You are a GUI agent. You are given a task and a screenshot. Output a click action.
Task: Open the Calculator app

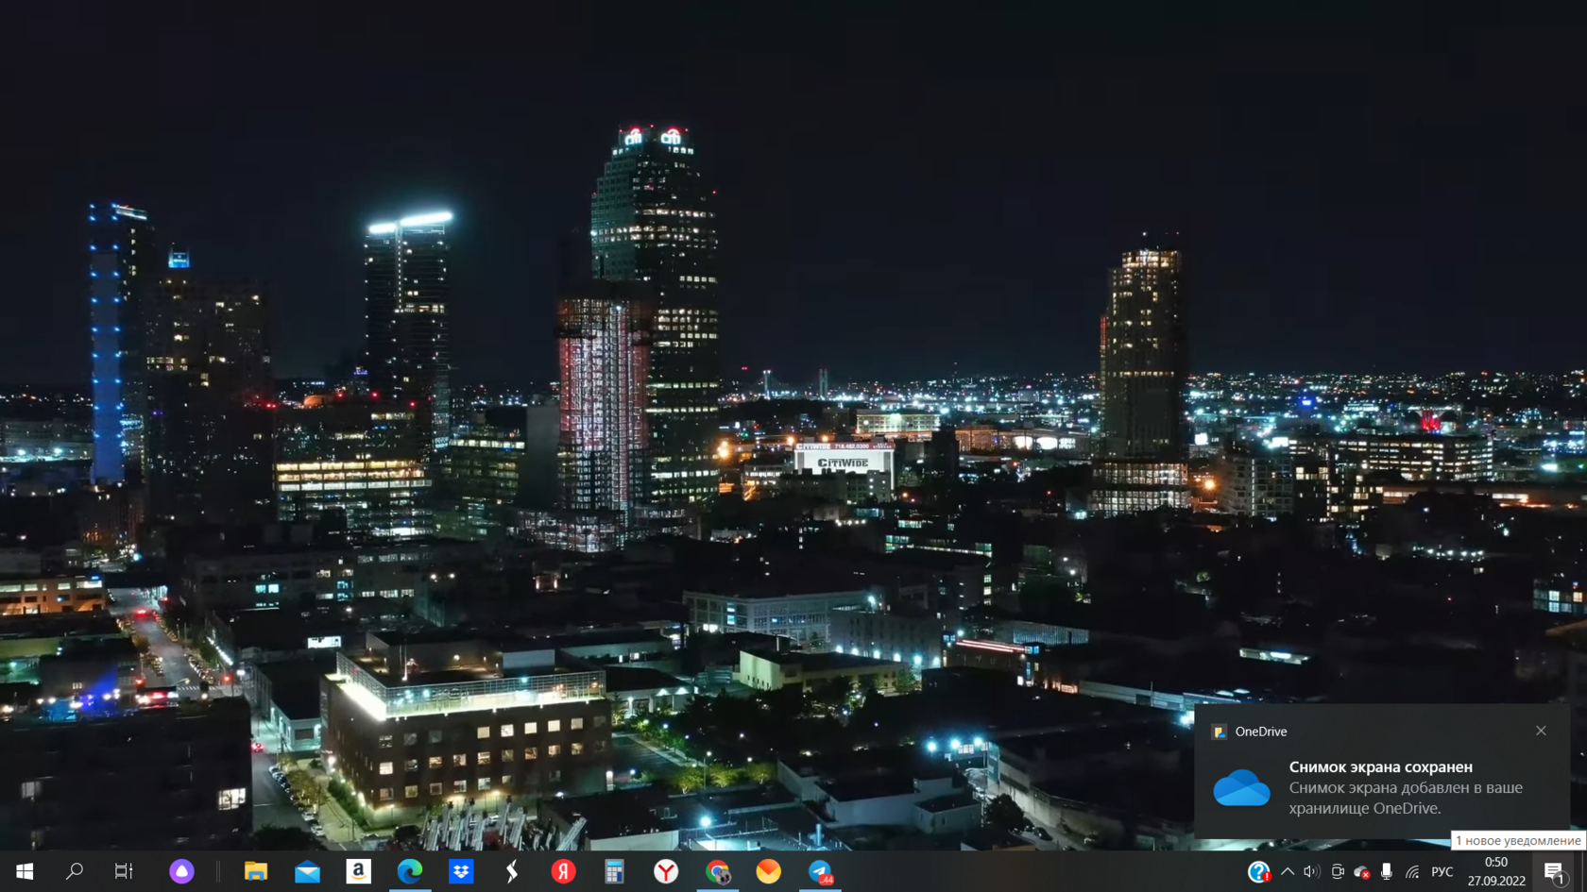pyautogui.click(x=614, y=871)
